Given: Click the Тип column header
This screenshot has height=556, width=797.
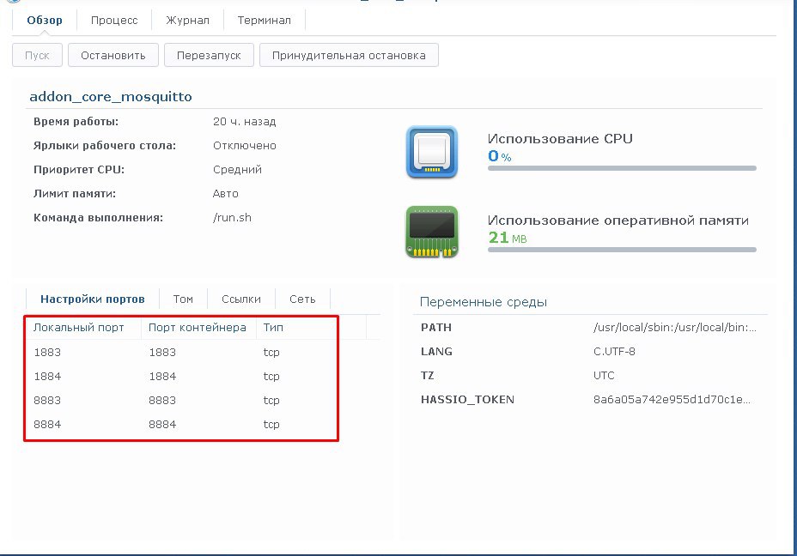Looking at the screenshot, I should click(x=273, y=328).
